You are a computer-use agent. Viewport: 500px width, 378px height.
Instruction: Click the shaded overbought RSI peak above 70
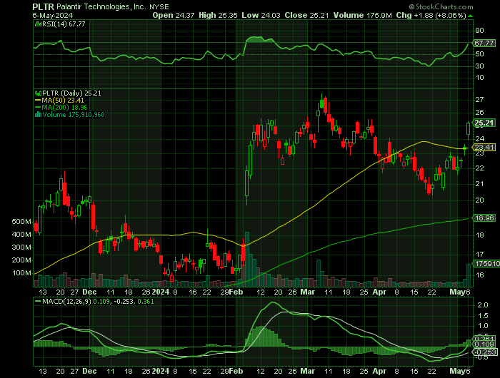259,39
